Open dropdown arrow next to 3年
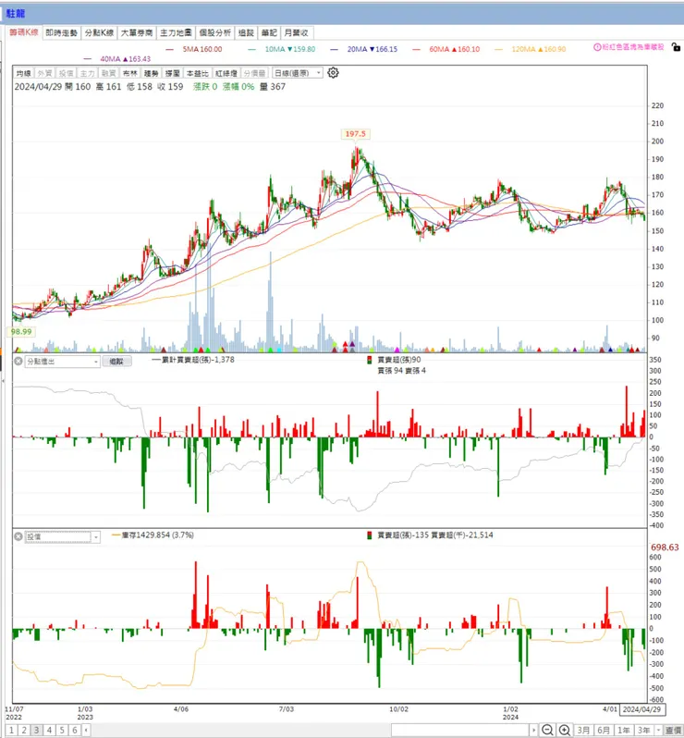The height and width of the screenshot is (738, 684). pos(658,730)
